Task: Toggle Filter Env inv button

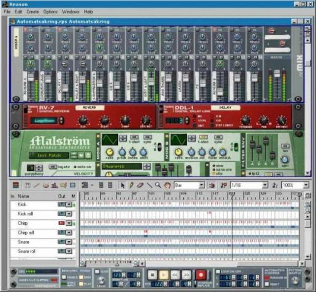Action: tap(285, 146)
